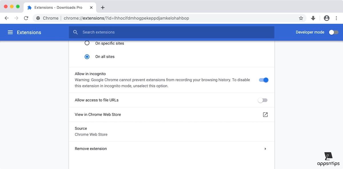Open the Extensions hamburger menu
Screen dimensions: 343x169
tap(10, 32)
